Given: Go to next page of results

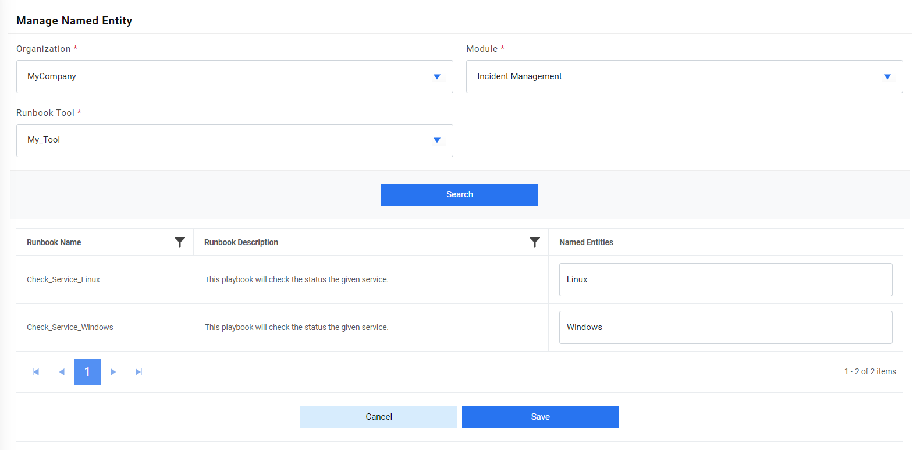Looking at the screenshot, I should coord(113,372).
